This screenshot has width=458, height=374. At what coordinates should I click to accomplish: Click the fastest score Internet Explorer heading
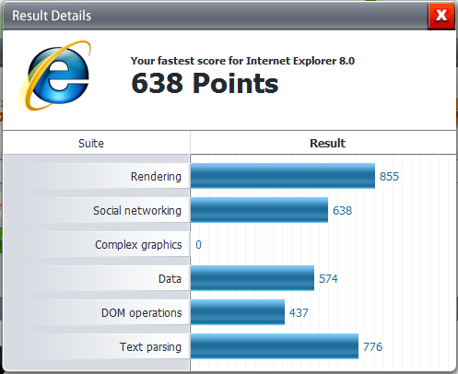click(x=242, y=61)
